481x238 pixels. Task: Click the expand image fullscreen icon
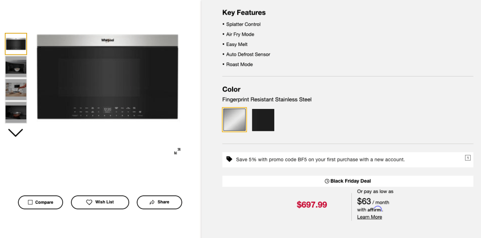point(177,151)
